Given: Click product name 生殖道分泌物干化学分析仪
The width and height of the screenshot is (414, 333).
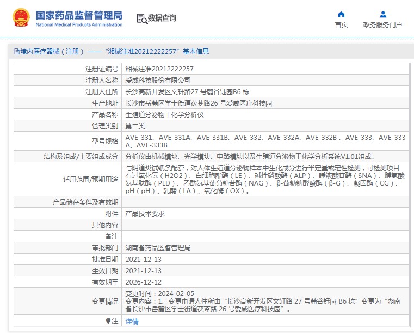Looking at the screenshot, I should coord(164,115).
